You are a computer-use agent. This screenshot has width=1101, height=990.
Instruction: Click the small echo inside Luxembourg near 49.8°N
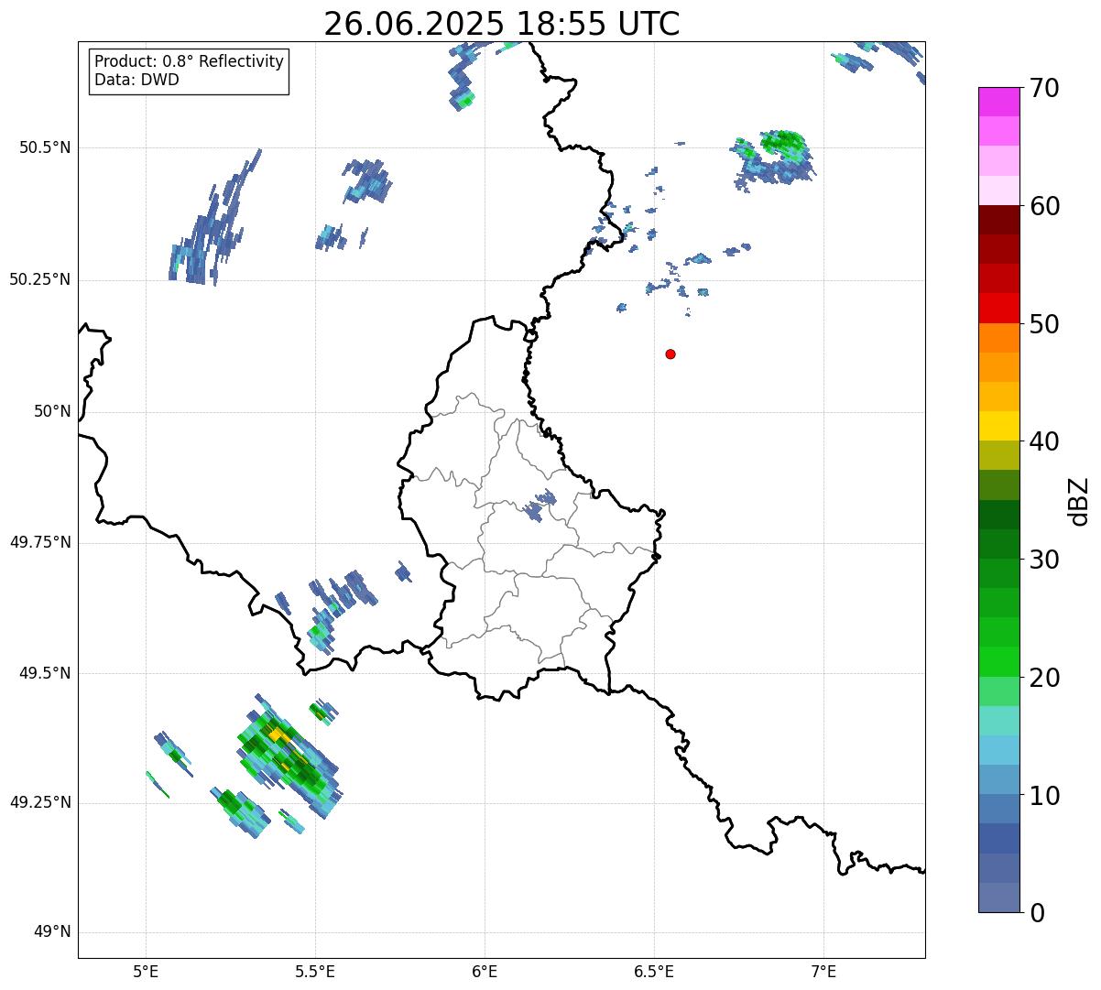[540, 504]
